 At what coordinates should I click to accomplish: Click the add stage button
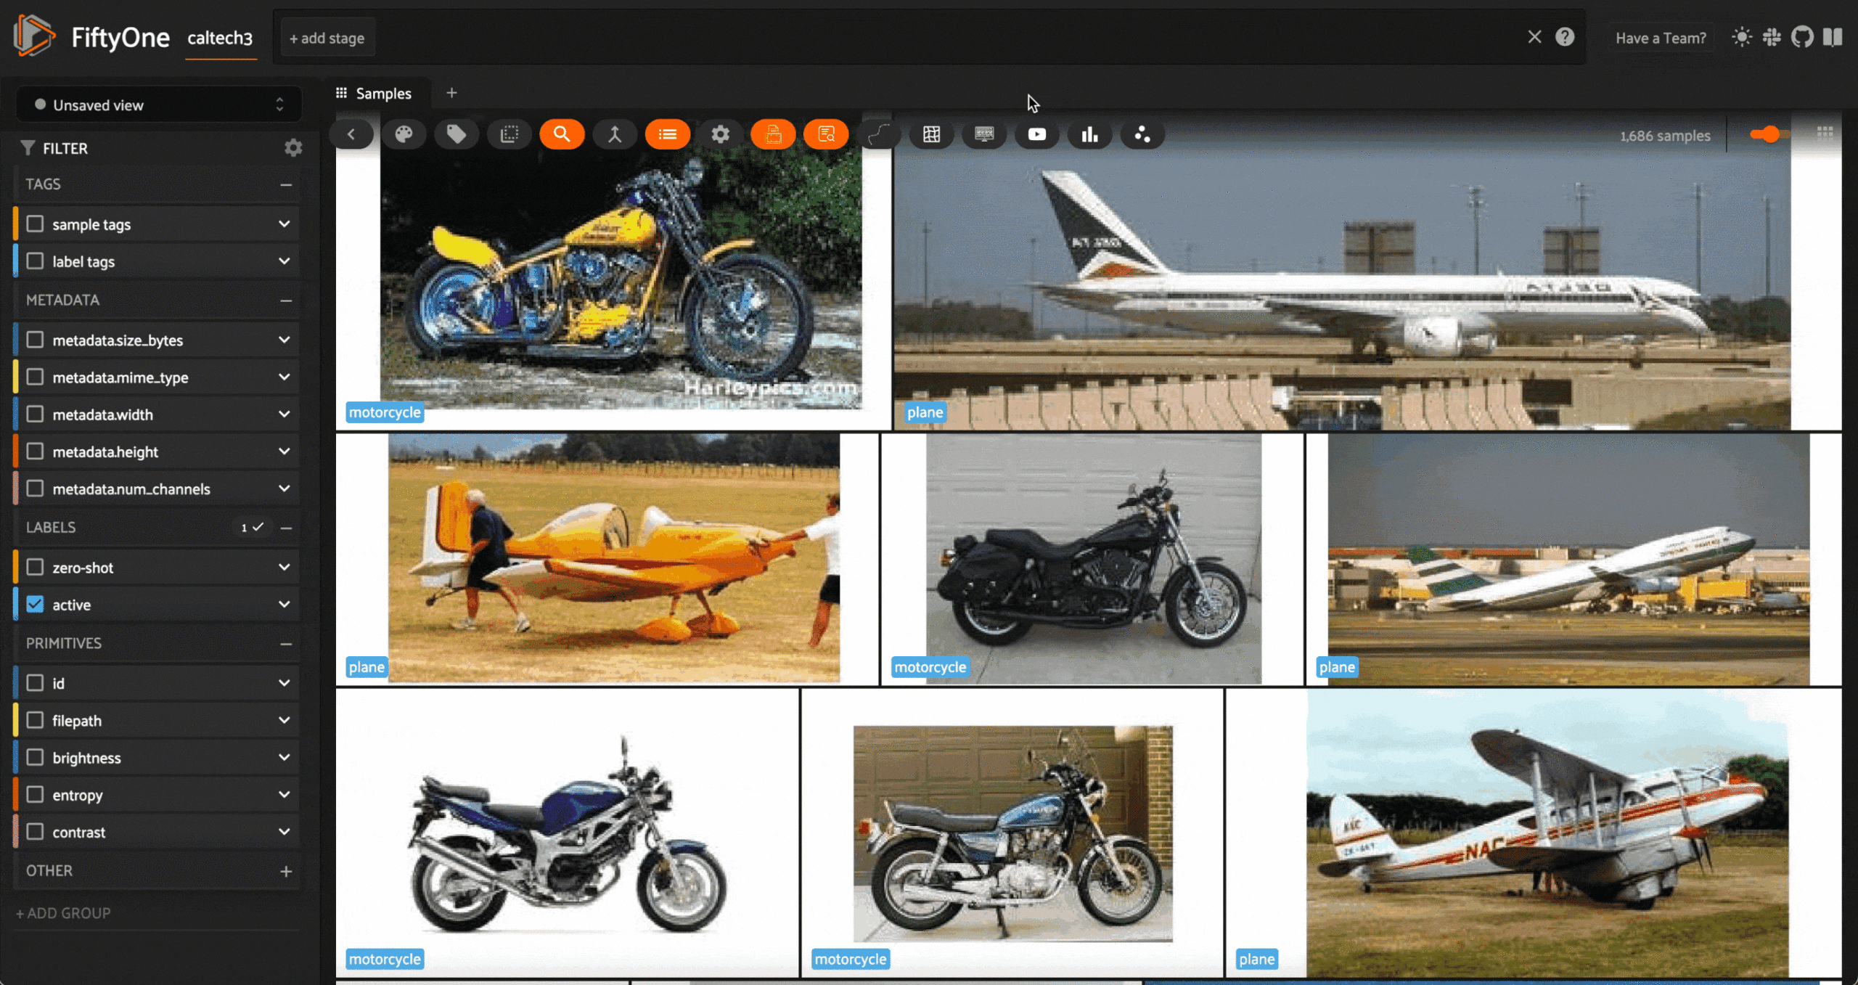point(327,38)
